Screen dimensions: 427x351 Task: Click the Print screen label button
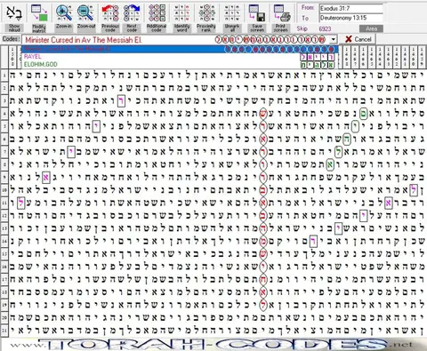click(281, 28)
